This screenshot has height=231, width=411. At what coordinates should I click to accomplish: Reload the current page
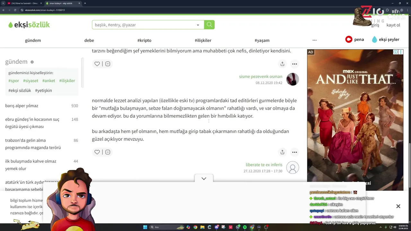(x=15, y=10)
